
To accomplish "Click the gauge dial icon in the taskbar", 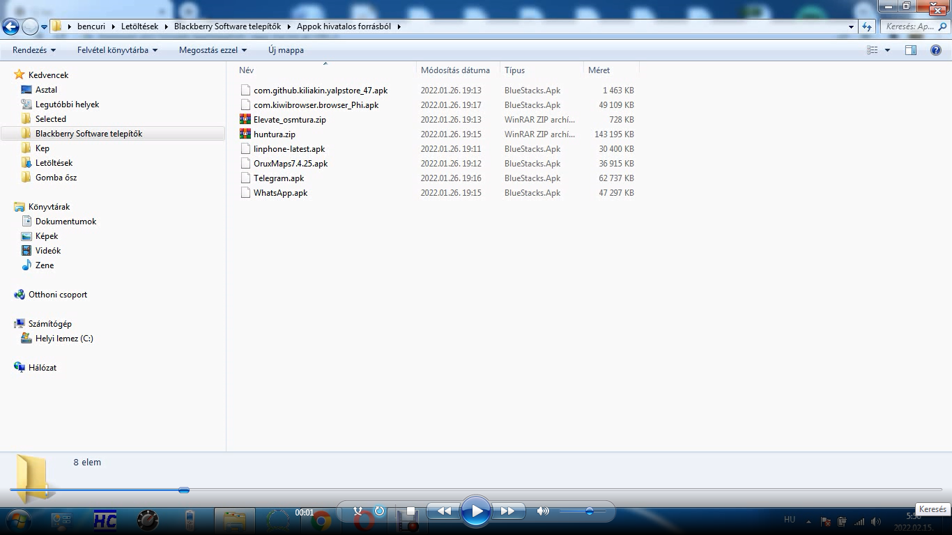I will pyautogui.click(x=148, y=520).
